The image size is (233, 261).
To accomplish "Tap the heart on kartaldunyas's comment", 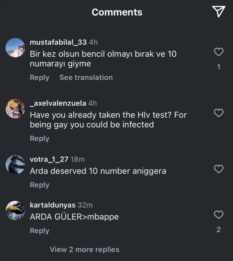I will click(219, 215).
